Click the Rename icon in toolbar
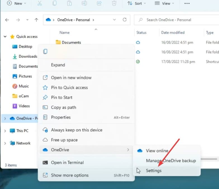Image resolution: width=219 pixels, height=189 pixels. coord(84,3)
